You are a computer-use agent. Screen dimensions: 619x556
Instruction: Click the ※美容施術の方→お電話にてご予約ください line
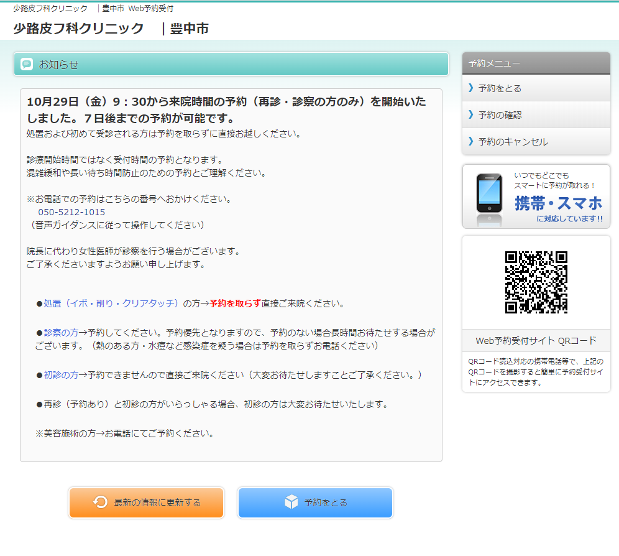[x=126, y=433]
